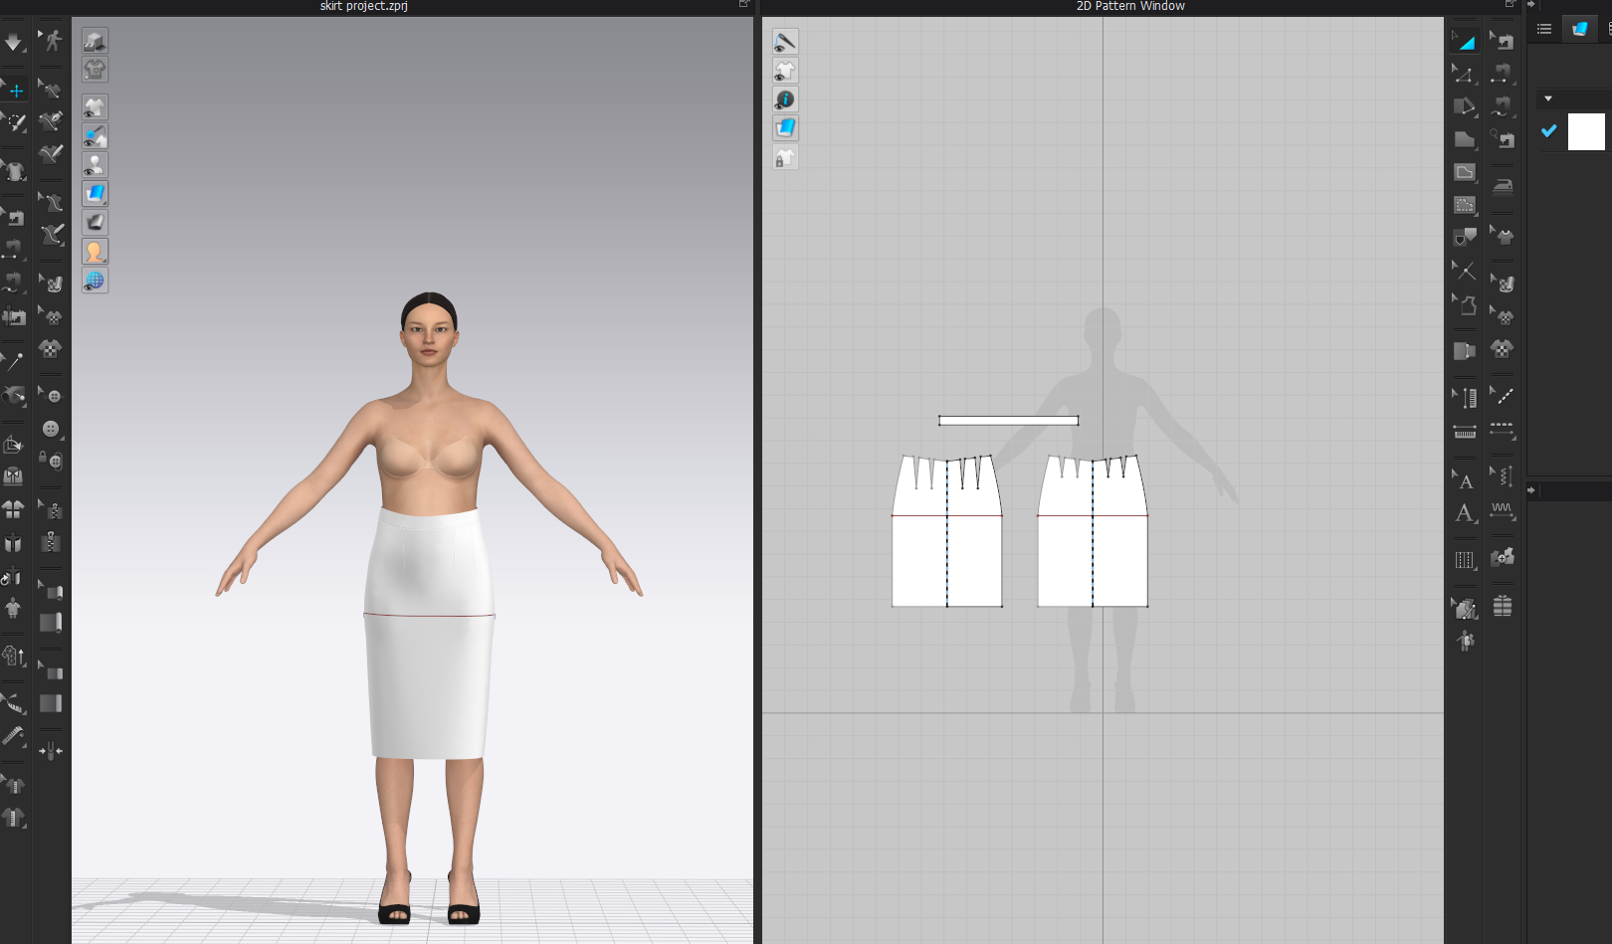
Task: Switch to the Fabric tab in the Object Browser
Action: click(x=1581, y=28)
